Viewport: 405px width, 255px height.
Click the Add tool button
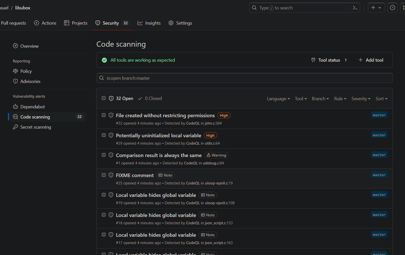[371, 60]
